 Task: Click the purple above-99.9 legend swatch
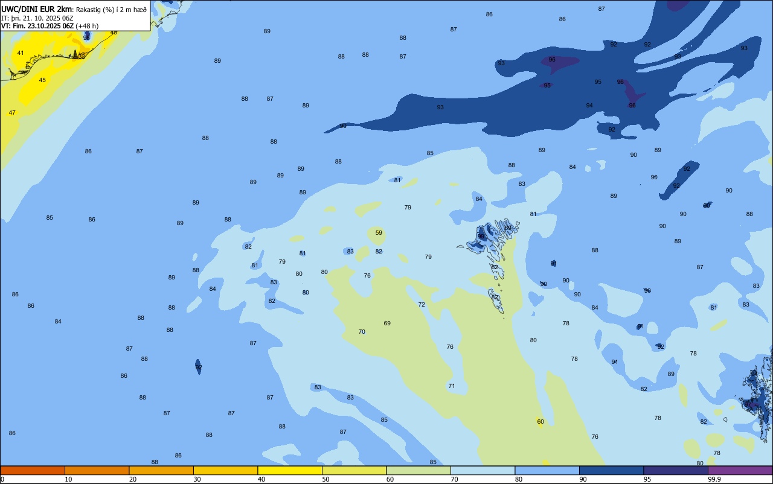pos(740,470)
